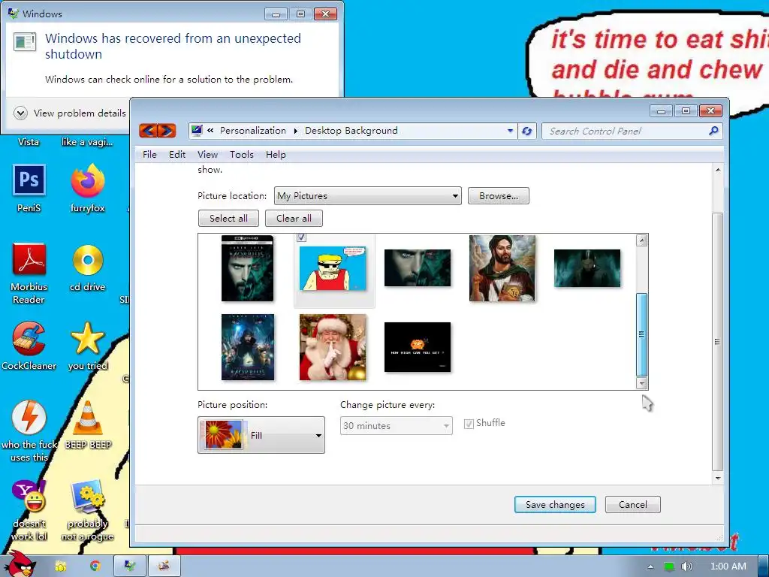The width and height of the screenshot is (769, 577).
Task: Launch Chrome from the taskbar
Action: pos(95,566)
